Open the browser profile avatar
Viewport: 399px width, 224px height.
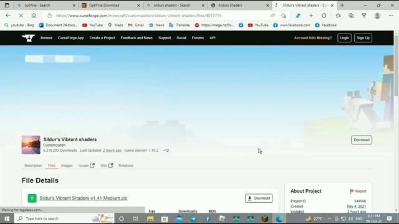377,16
